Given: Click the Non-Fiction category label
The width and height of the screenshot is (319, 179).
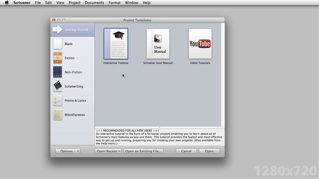Looking at the screenshot, I should pos(73,72).
